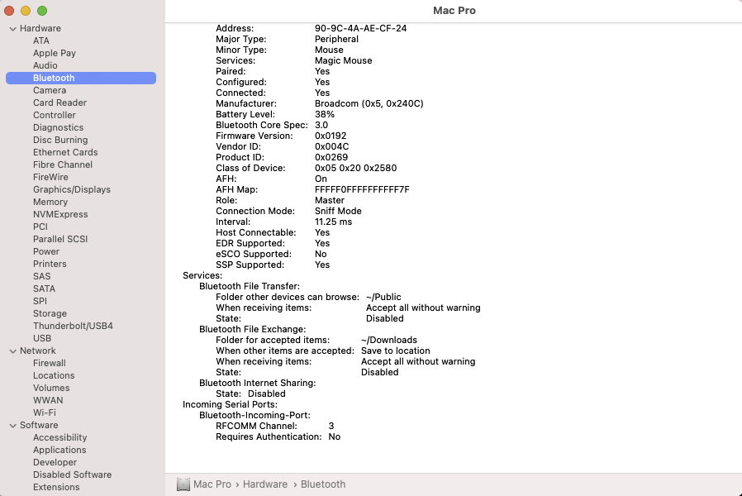Open Fibre Channel entry
The width and height of the screenshot is (742, 496).
[63, 165]
